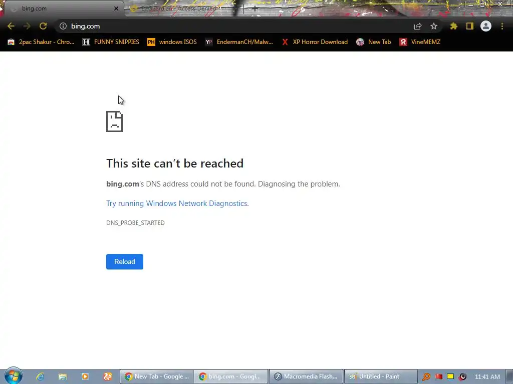Image resolution: width=513 pixels, height=384 pixels.
Task: Open the 2pac Shakur bookmark
Action: pos(41,42)
